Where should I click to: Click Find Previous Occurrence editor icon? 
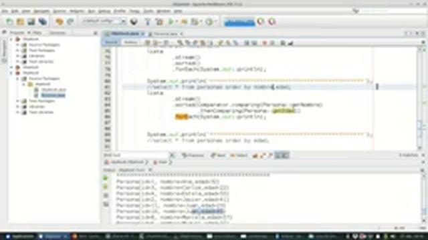pos(187,43)
